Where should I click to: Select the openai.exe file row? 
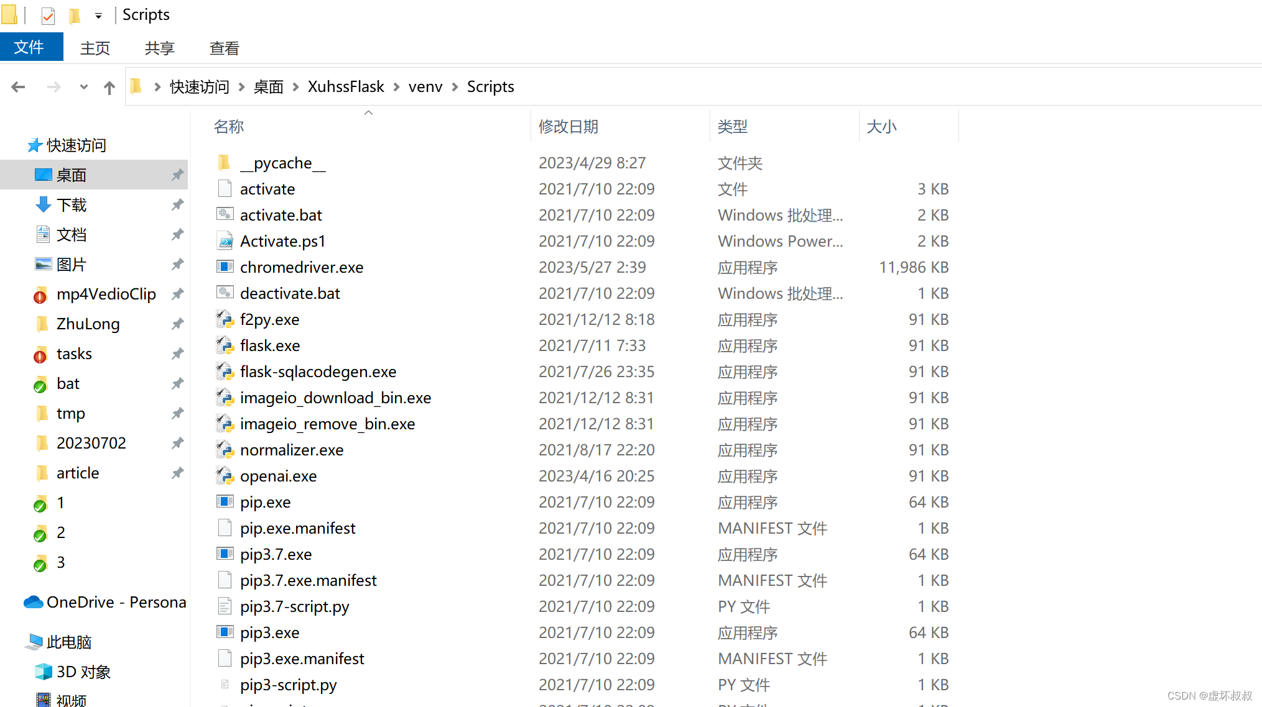[x=279, y=476]
